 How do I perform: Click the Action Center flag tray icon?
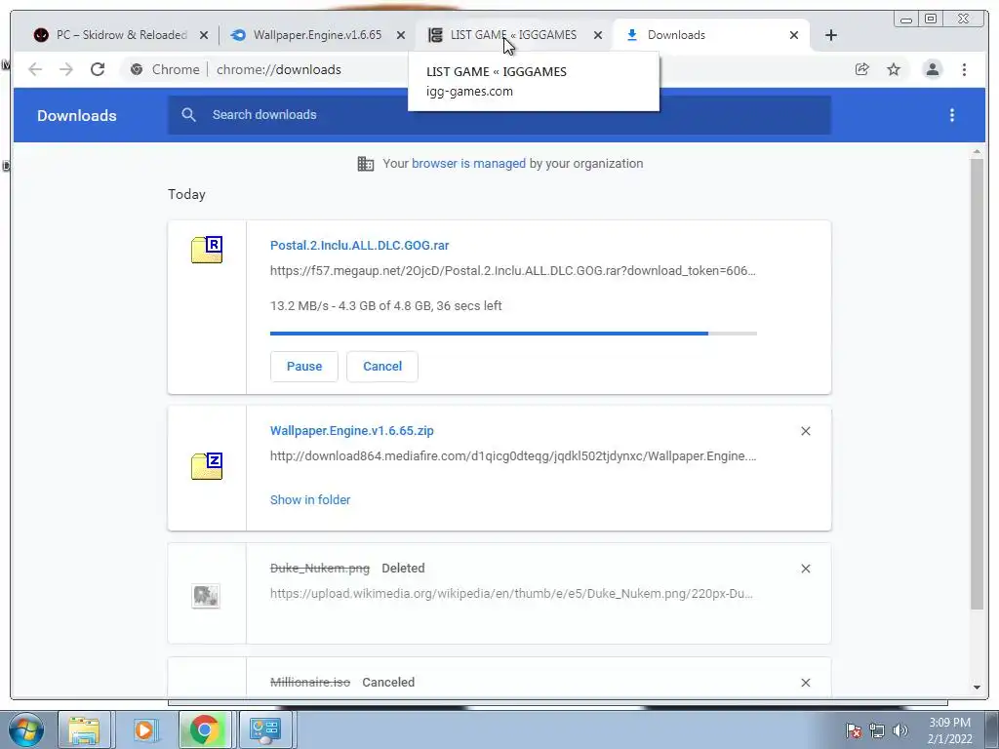[x=854, y=730]
